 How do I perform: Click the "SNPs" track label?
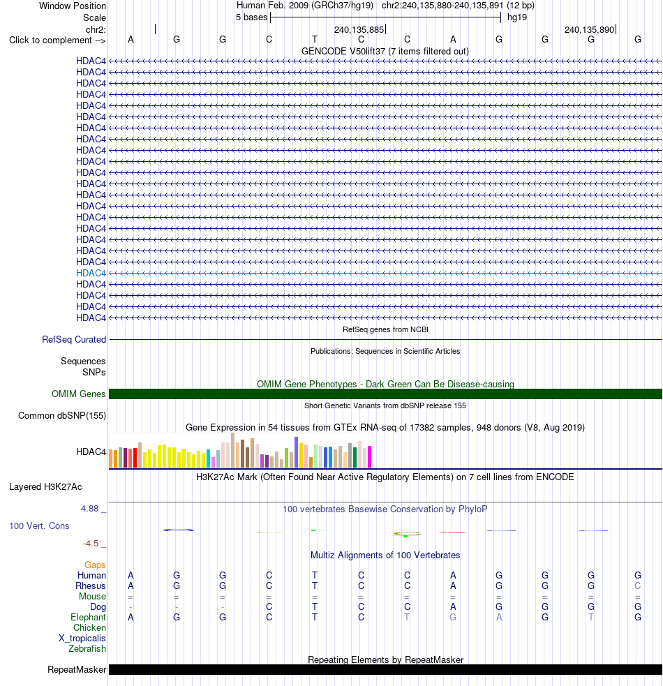94,373
